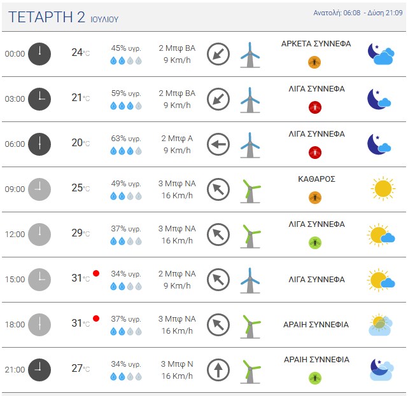Screen dimensions: 408x396
Task: Click the 3 Μπφ Ν wind text at 21:00
Action: point(177,364)
